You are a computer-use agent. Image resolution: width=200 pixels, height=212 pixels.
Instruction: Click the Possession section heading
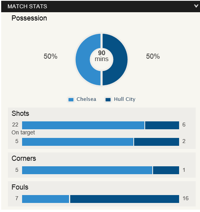click(29, 18)
